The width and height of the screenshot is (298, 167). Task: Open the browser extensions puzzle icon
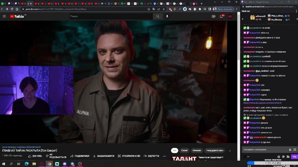(200, 9)
